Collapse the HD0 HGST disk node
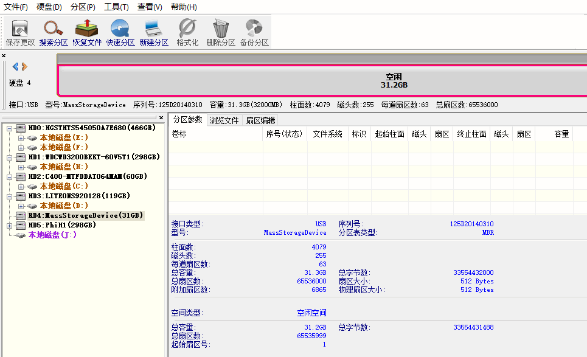Viewport: 587px width, 357px height. point(9,128)
